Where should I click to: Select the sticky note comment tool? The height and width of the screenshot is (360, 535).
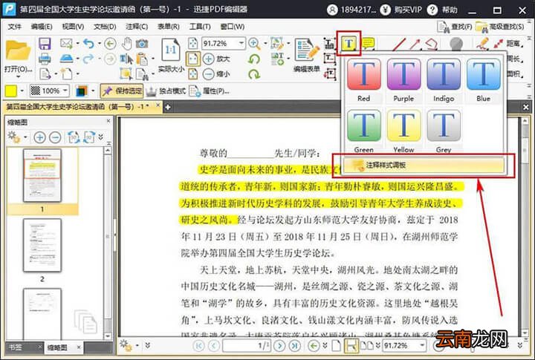pyautogui.click(x=368, y=44)
